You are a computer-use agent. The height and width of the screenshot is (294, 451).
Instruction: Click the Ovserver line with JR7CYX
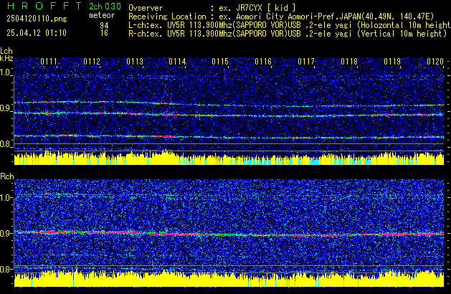coord(212,8)
